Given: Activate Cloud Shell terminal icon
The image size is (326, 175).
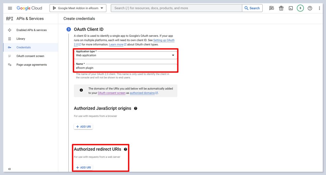Looking at the screenshot, I should pos(291,8).
